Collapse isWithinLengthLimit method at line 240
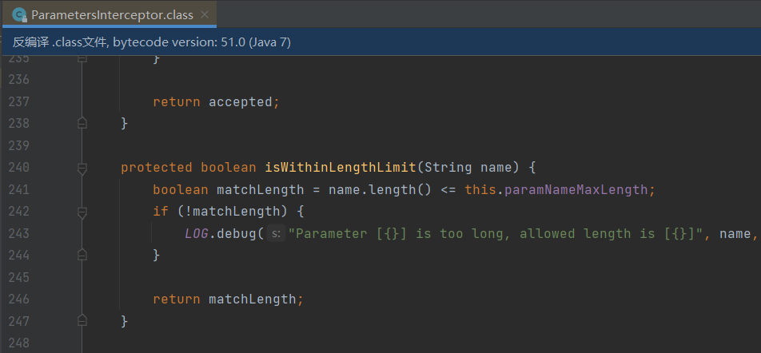 coord(82,168)
